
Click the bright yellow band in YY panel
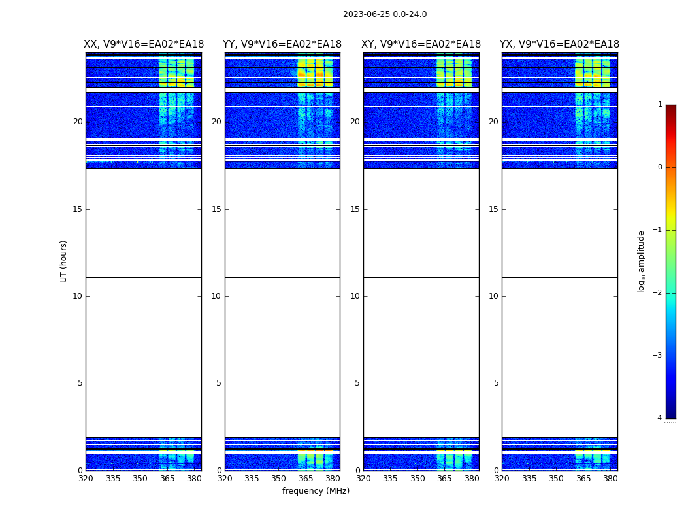315,73
